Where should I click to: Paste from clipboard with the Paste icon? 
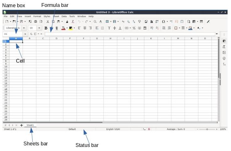59,22
